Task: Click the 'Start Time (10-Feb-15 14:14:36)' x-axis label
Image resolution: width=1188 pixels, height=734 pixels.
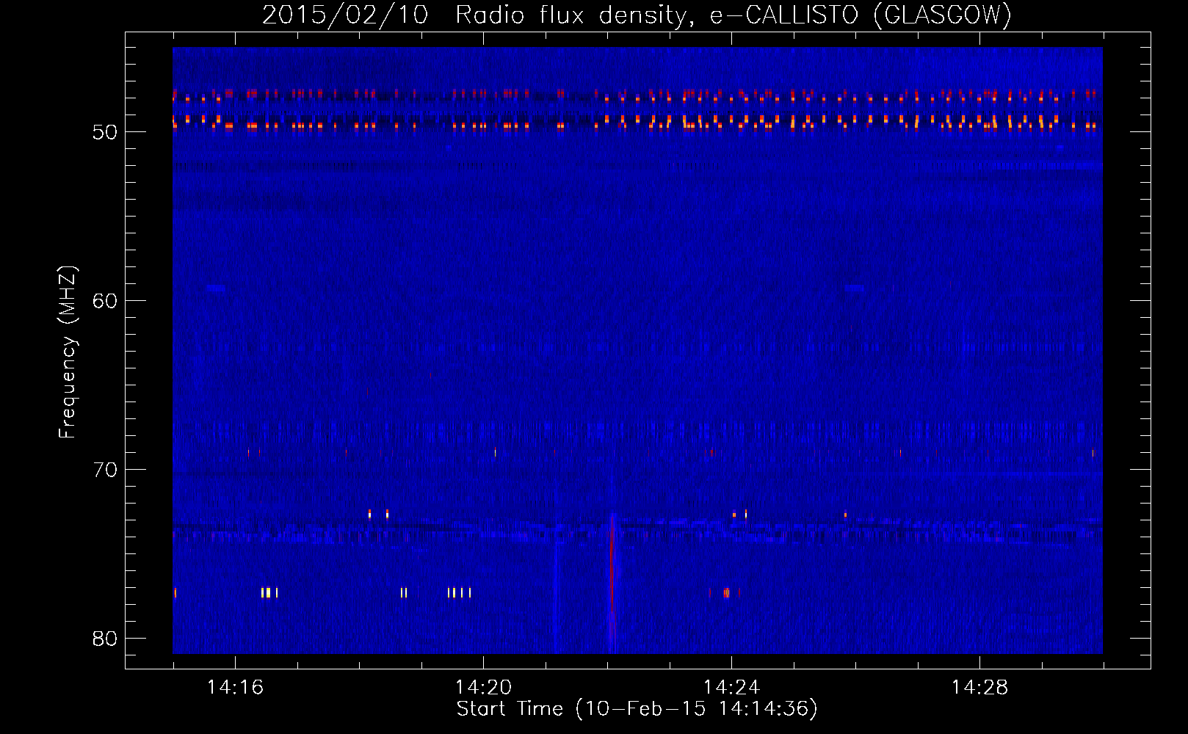Action: (x=637, y=709)
